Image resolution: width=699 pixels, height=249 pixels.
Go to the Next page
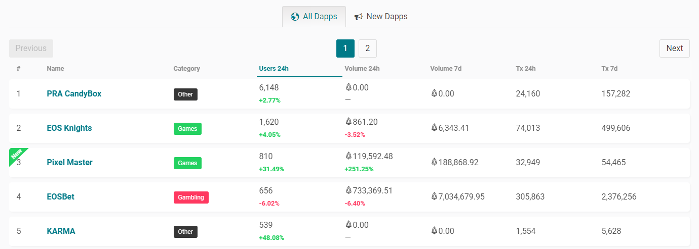(674, 48)
